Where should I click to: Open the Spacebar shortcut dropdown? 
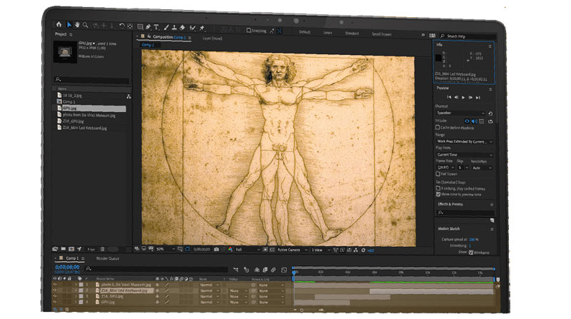pyautogui.click(x=460, y=113)
